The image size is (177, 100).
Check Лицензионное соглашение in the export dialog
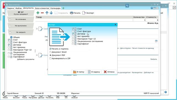pyautogui.click(x=73, y=41)
